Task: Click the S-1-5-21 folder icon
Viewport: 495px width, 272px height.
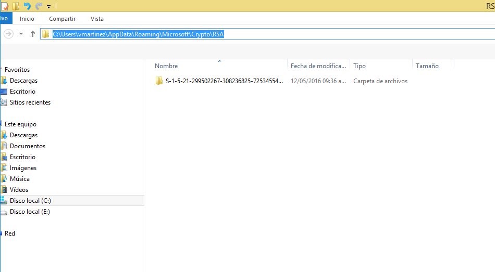Action: click(x=159, y=81)
